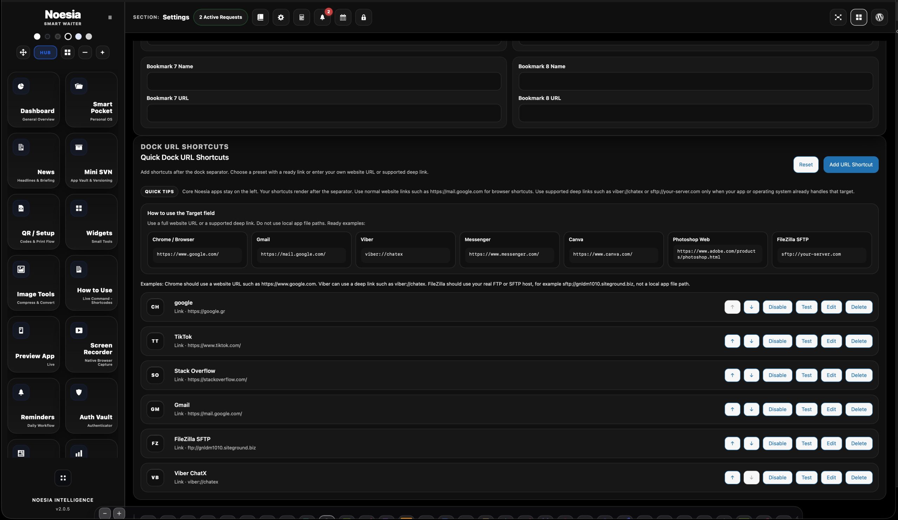
Task: Click the Reset button
Action: point(806,164)
